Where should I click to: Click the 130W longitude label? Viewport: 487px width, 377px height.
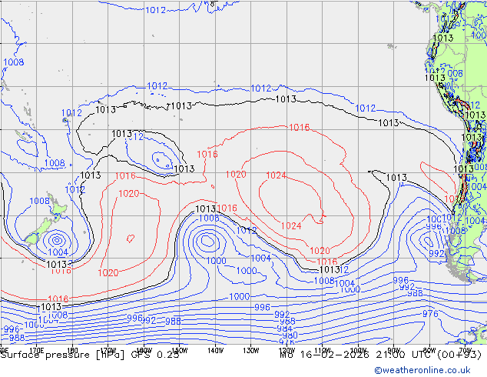point(251,351)
